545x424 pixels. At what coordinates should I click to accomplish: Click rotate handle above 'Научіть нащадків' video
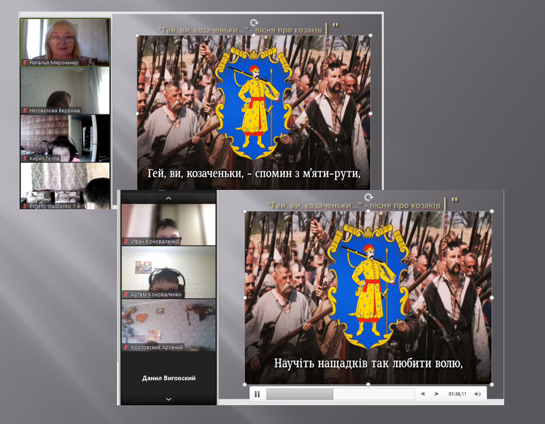[368, 198]
